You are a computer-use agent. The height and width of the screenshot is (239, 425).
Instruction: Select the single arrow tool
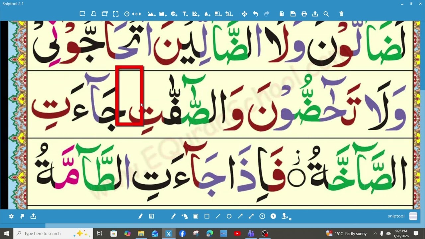click(240, 216)
